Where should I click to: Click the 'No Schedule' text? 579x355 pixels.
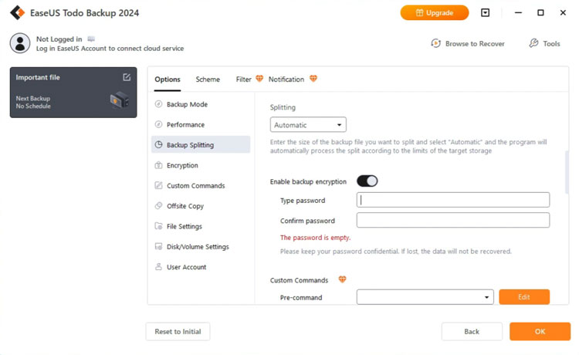point(33,106)
